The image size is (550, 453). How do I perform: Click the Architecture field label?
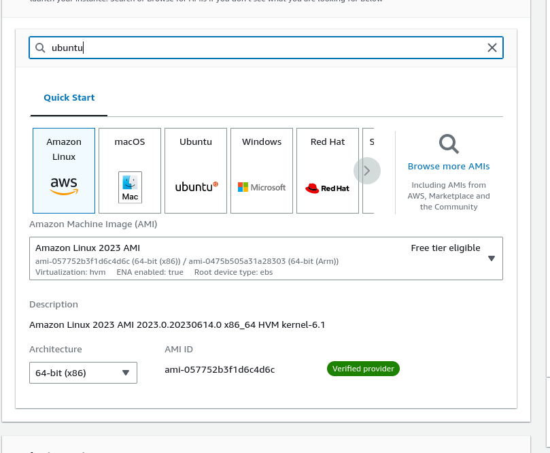[x=56, y=350]
